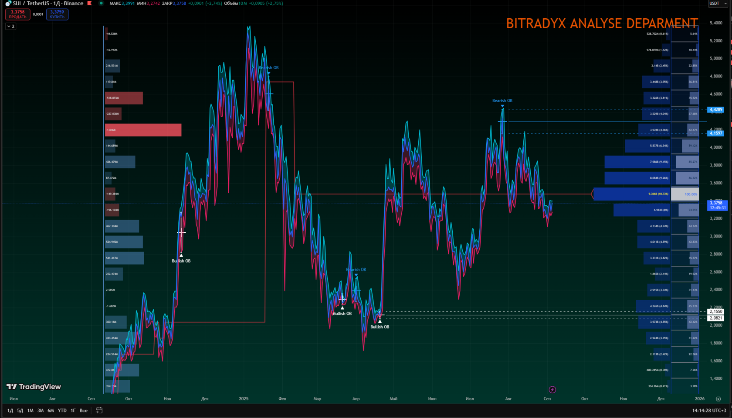The width and height of the screenshot is (732, 418).
Task: Select the Все time range
Action: [83, 411]
